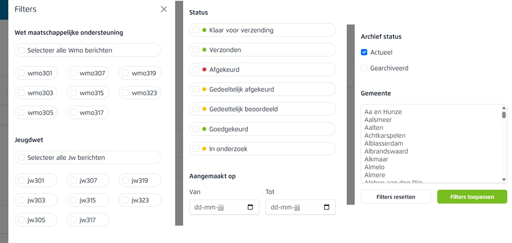Tick the Afgekeurd status checkbox
This screenshot has width=512, height=243.
pos(196,69)
